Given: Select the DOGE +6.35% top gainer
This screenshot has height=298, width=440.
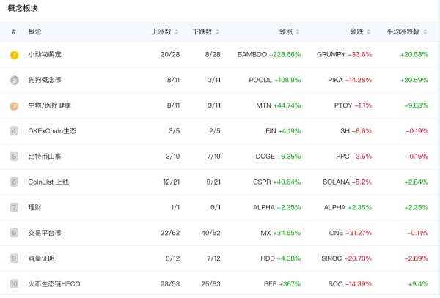Looking at the screenshot, I should click(x=281, y=157).
